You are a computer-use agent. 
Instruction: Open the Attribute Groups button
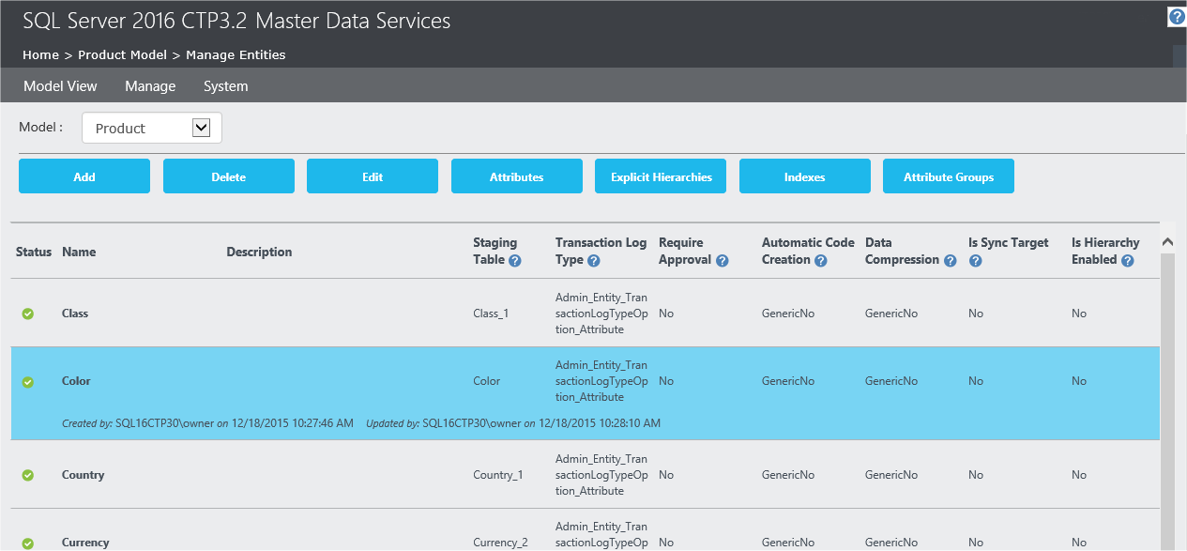tap(948, 176)
